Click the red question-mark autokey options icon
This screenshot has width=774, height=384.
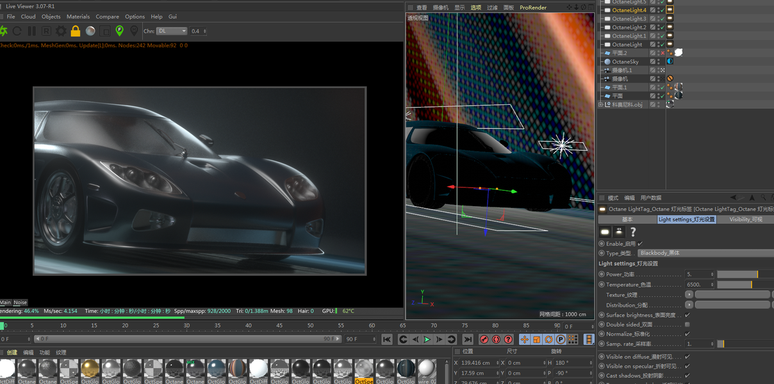click(x=509, y=339)
